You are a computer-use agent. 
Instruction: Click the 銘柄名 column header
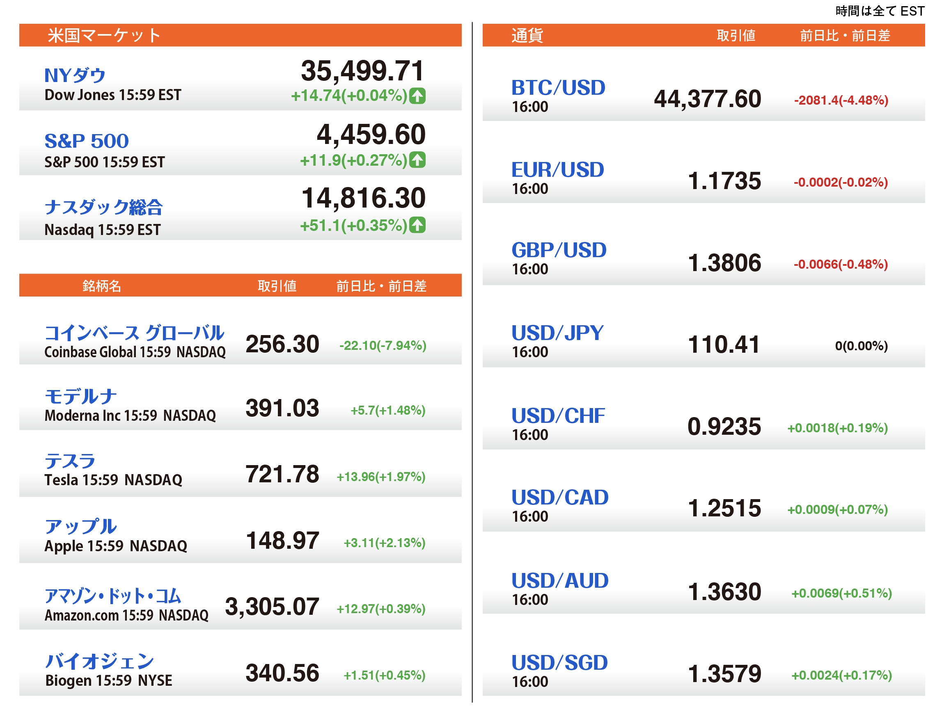[101, 285]
